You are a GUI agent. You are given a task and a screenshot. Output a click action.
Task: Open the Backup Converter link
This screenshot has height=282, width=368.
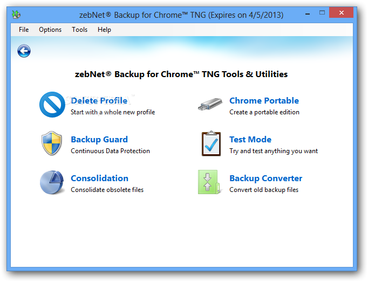[x=266, y=178]
